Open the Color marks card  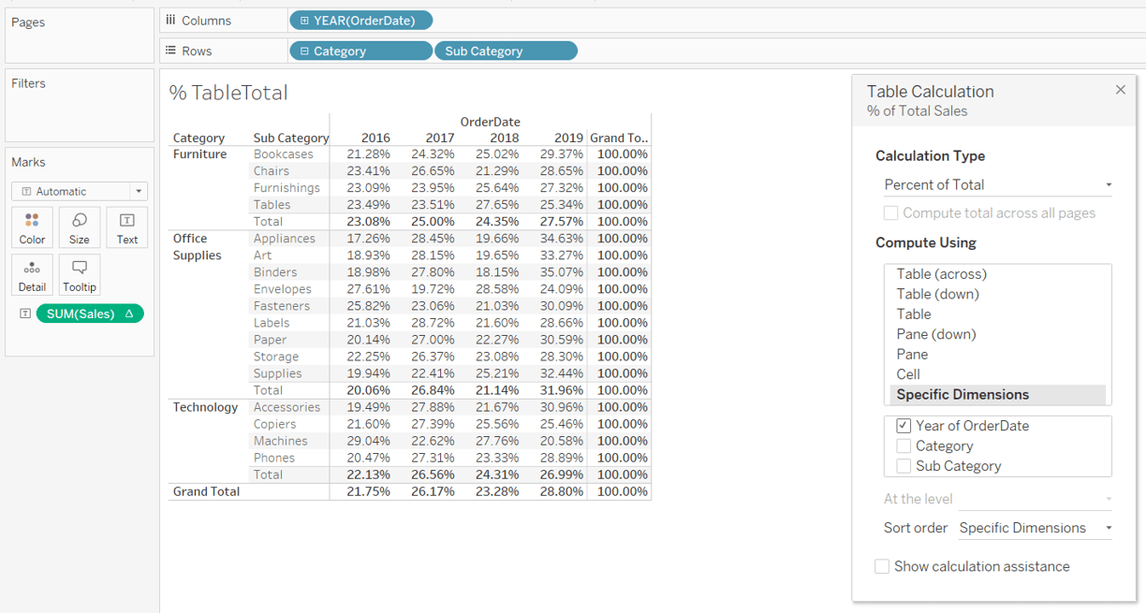tap(32, 228)
